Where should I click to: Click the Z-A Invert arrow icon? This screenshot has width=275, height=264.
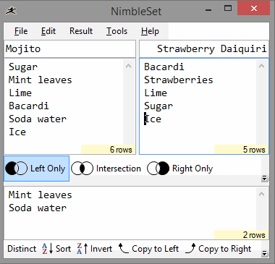click(82, 249)
